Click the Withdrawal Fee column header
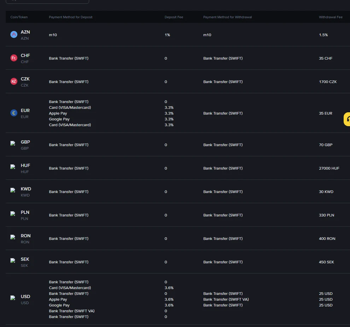This screenshot has width=350, height=327. click(331, 17)
